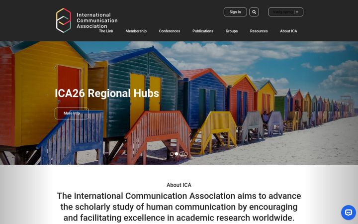Screen dimensions: 358x224
Task: Click the Sign In button
Action: (x=235, y=12)
